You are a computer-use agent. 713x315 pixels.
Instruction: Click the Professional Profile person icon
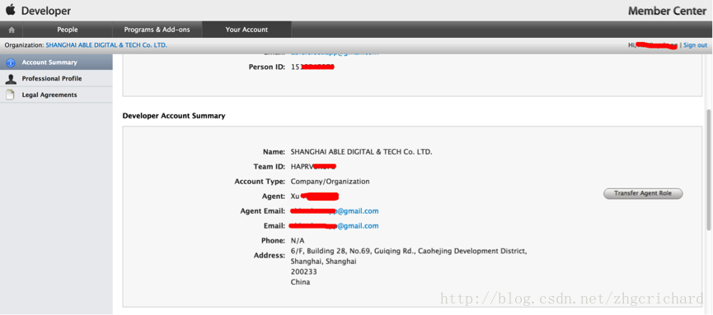[x=11, y=79]
